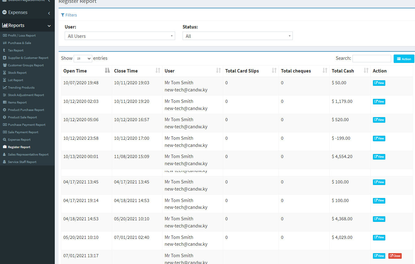View register opened 10/13/2020 00:01

(379, 156)
